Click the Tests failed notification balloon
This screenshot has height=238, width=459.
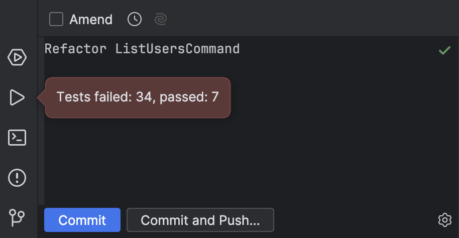point(138,97)
